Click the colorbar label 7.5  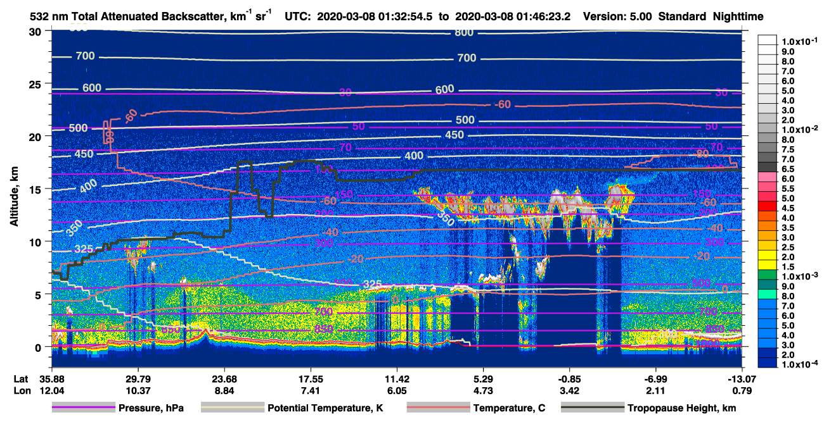click(789, 149)
